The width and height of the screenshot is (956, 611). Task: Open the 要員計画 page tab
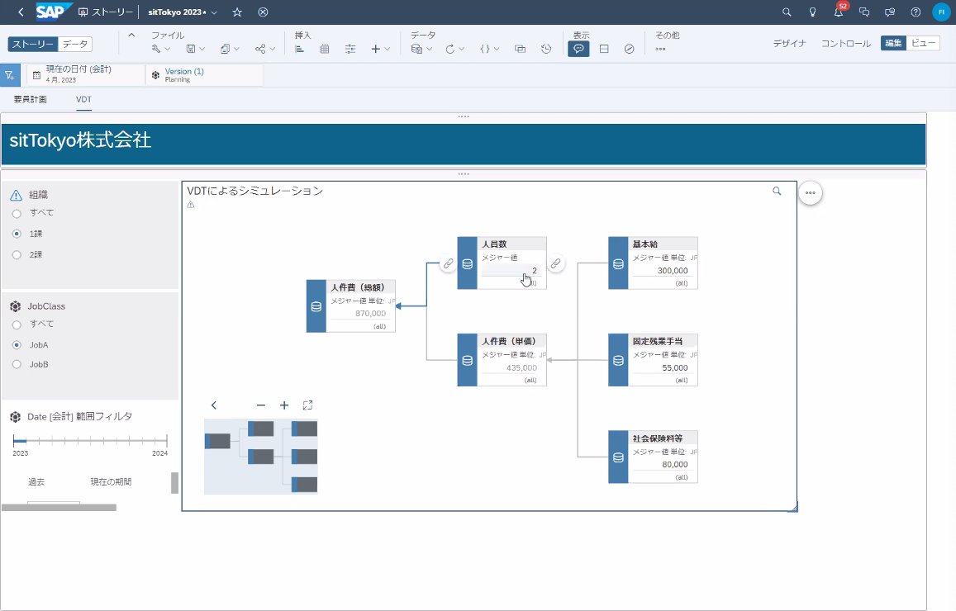30,99
